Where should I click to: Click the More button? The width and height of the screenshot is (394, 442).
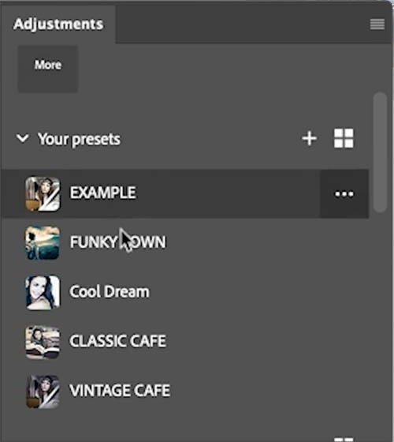coord(48,69)
